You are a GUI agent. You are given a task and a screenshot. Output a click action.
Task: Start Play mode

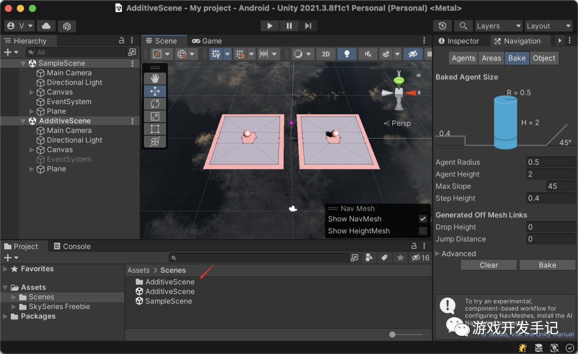(270, 26)
